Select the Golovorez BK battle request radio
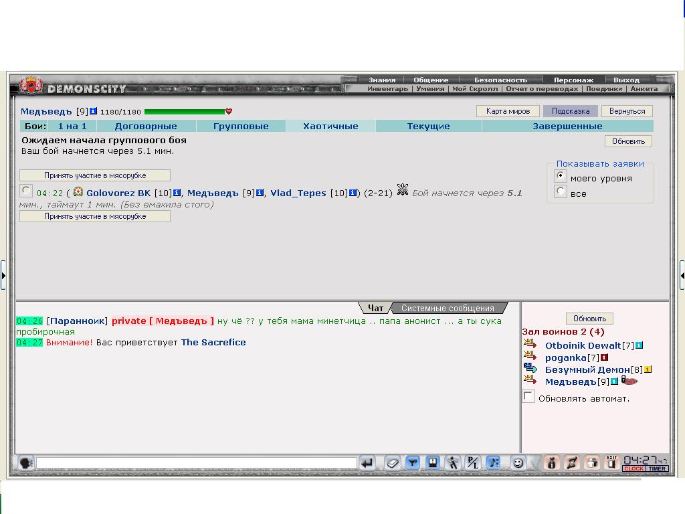The height and width of the screenshot is (514, 685). pos(25,191)
